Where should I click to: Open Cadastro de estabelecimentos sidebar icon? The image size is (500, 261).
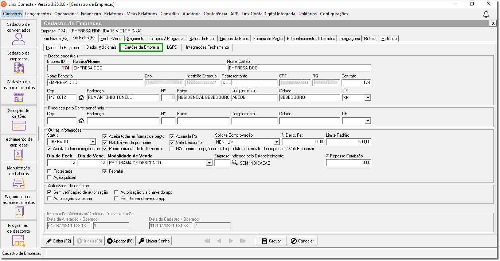click(19, 96)
